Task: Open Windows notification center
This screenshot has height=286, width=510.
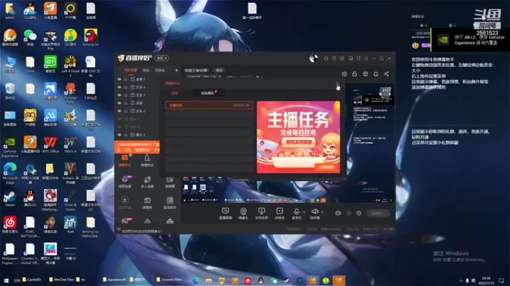Action: [x=501, y=280]
